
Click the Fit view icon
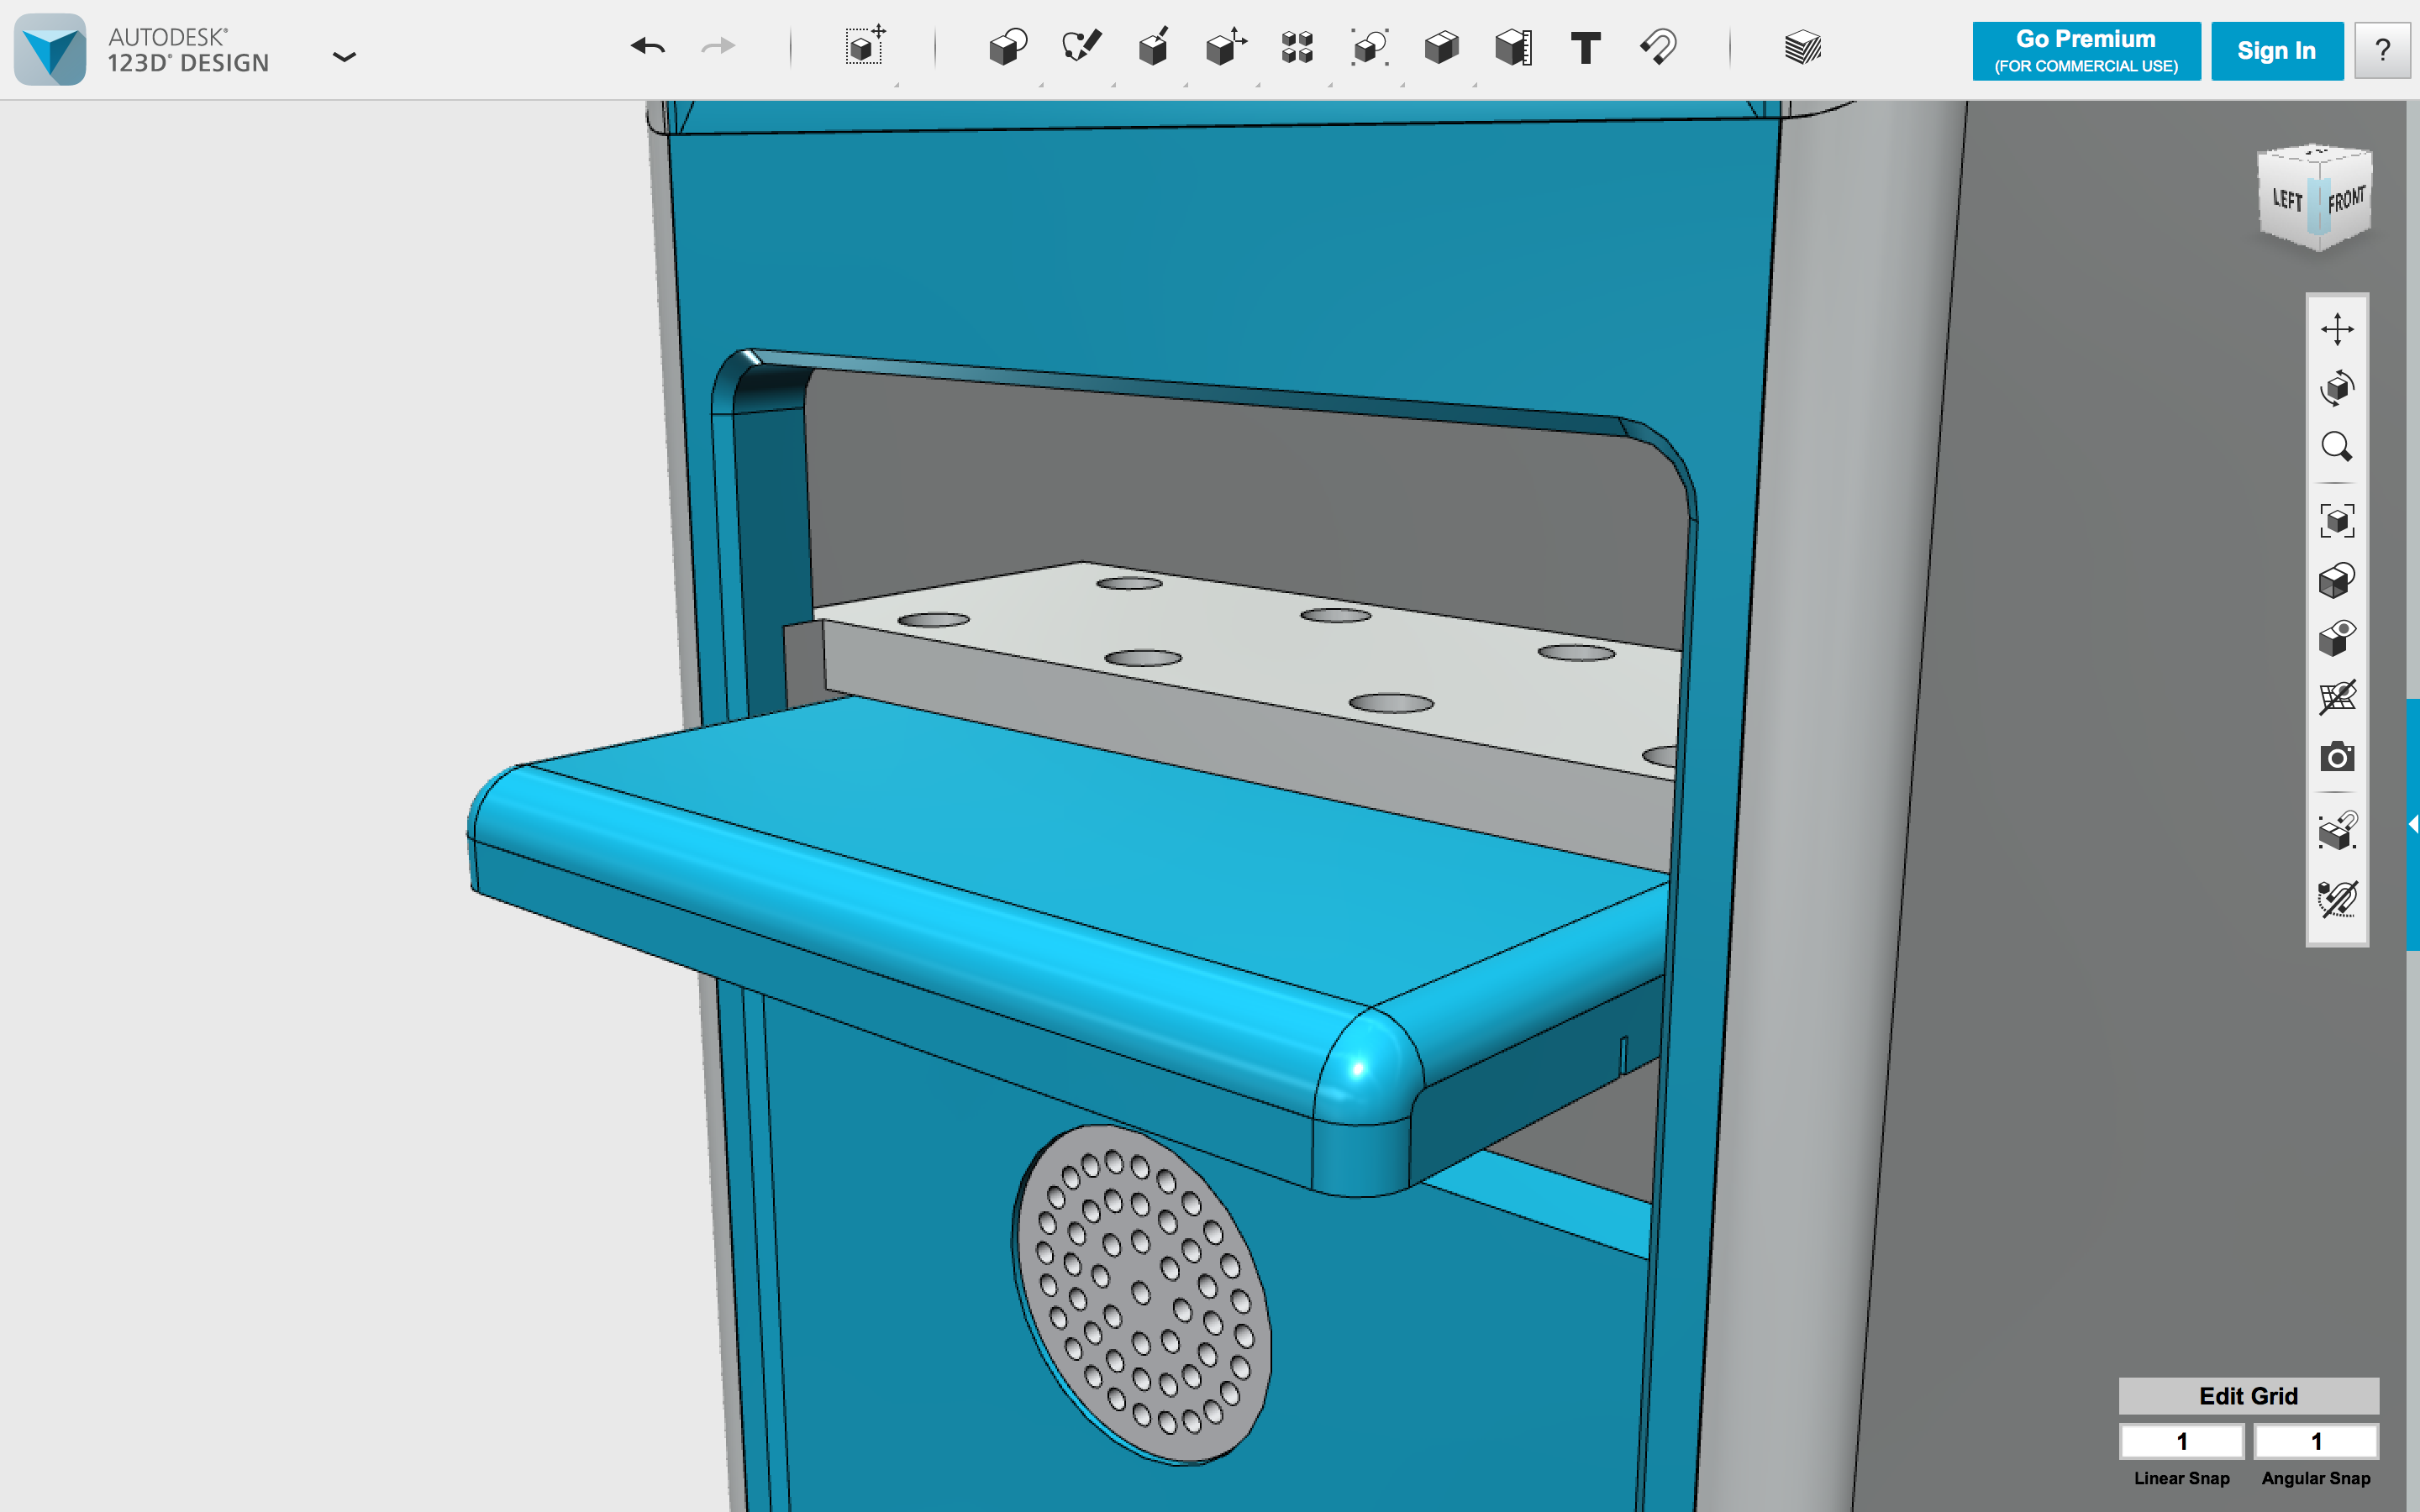(2336, 521)
